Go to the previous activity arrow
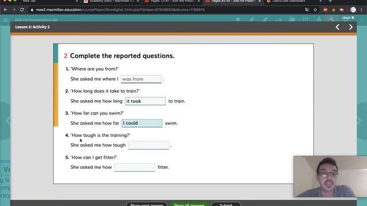367x206 pixels. 338,27
